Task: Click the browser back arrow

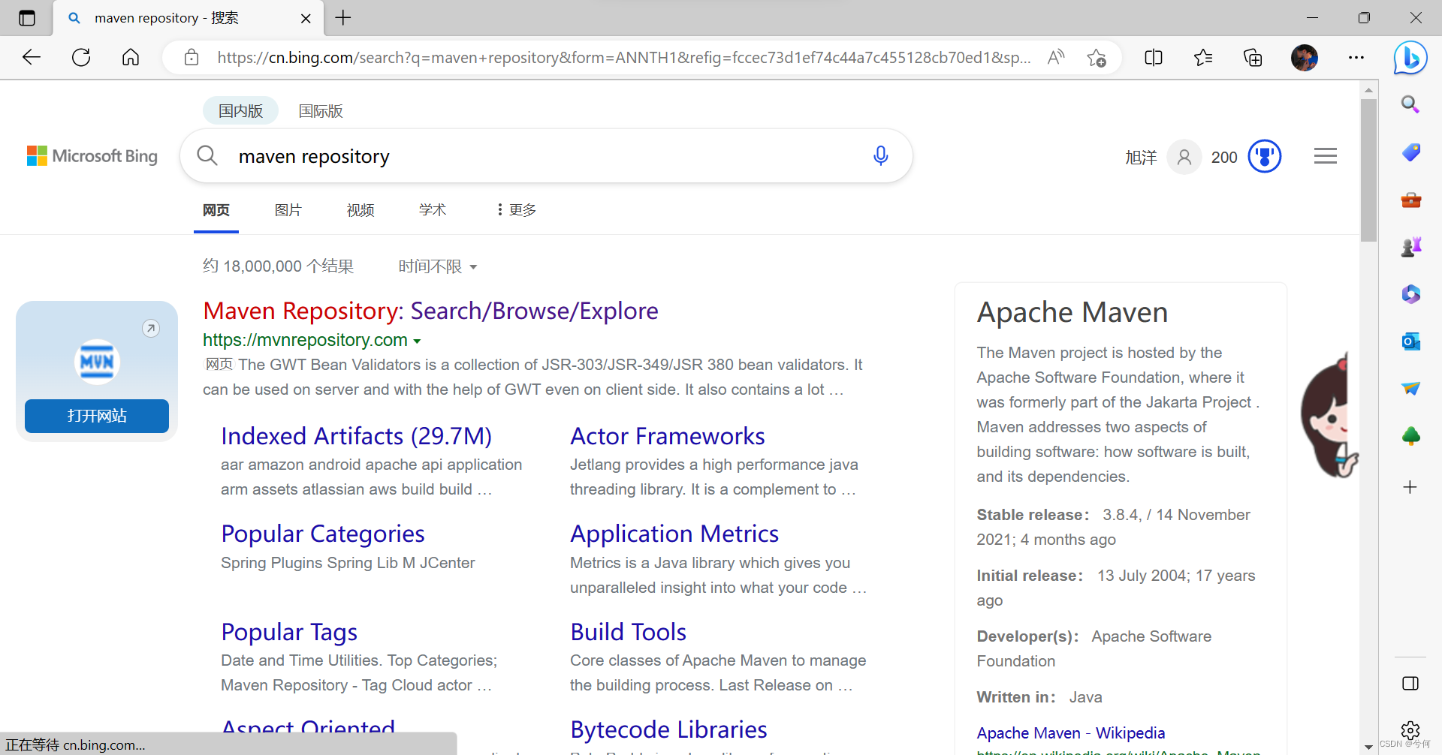Action: pos(32,58)
